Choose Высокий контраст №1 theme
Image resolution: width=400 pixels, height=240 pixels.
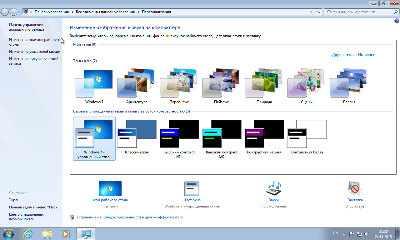click(x=179, y=138)
